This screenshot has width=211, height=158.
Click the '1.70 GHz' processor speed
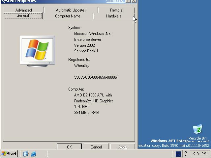pos(81,107)
